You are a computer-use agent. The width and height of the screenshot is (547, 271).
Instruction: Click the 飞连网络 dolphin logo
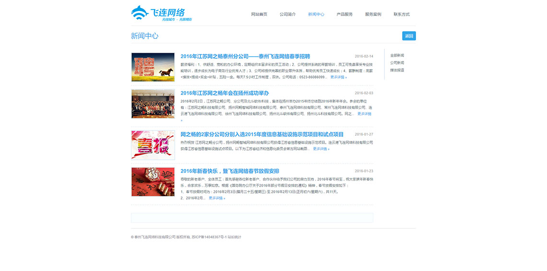click(x=162, y=13)
